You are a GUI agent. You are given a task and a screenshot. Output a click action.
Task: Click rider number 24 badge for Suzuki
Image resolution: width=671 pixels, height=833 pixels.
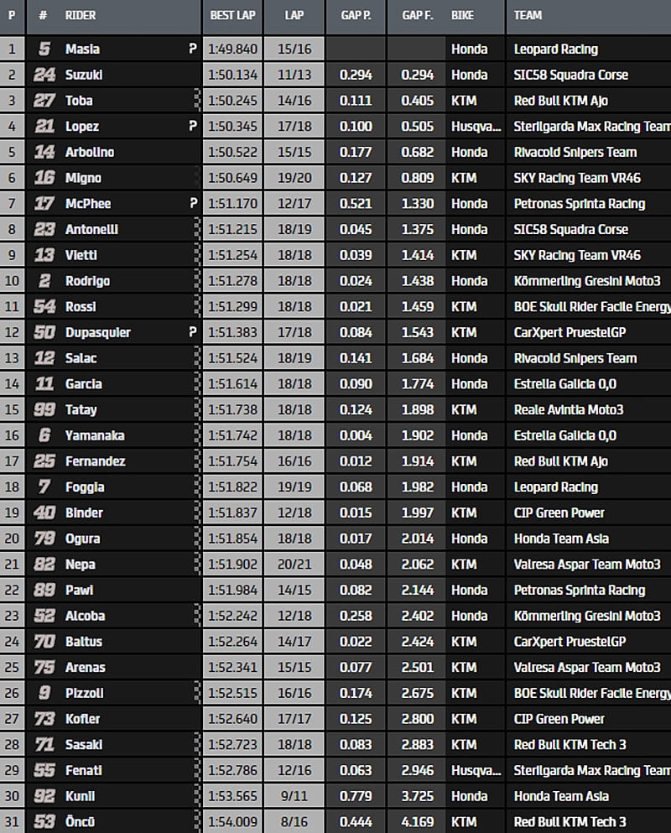pos(44,75)
